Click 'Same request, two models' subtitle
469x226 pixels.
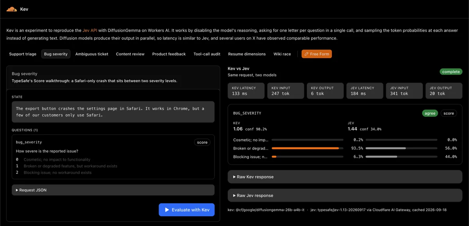252,75
